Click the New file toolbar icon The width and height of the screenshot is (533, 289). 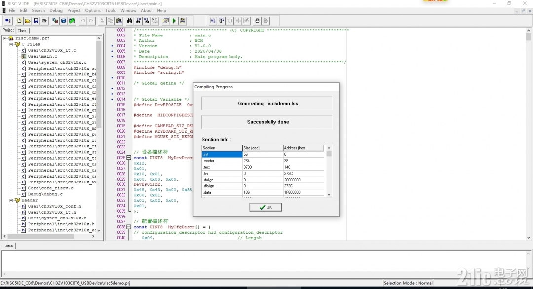[19, 21]
